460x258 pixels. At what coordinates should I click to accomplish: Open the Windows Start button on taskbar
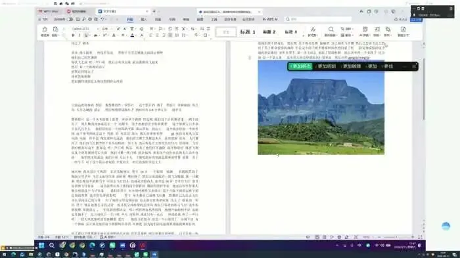click(x=41, y=245)
